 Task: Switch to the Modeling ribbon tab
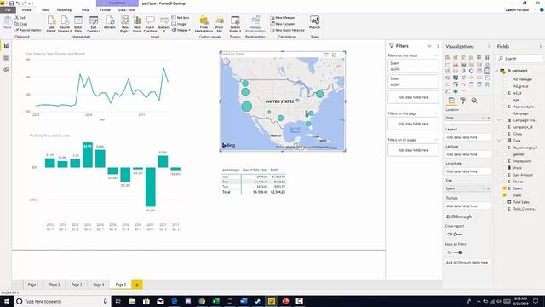point(64,10)
